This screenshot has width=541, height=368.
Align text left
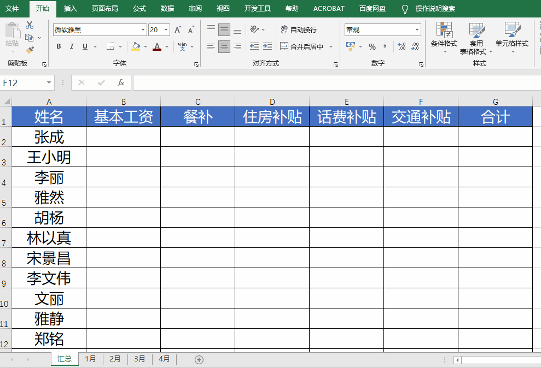click(x=211, y=46)
